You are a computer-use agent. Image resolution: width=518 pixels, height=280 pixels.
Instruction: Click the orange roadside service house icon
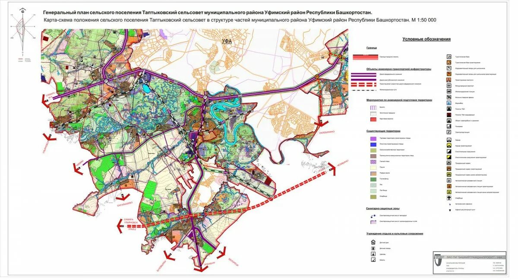449,169
